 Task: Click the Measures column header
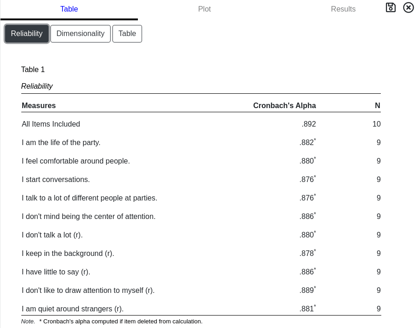(x=39, y=106)
